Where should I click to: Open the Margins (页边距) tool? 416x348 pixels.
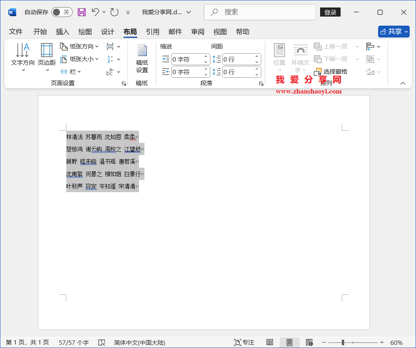pos(47,57)
